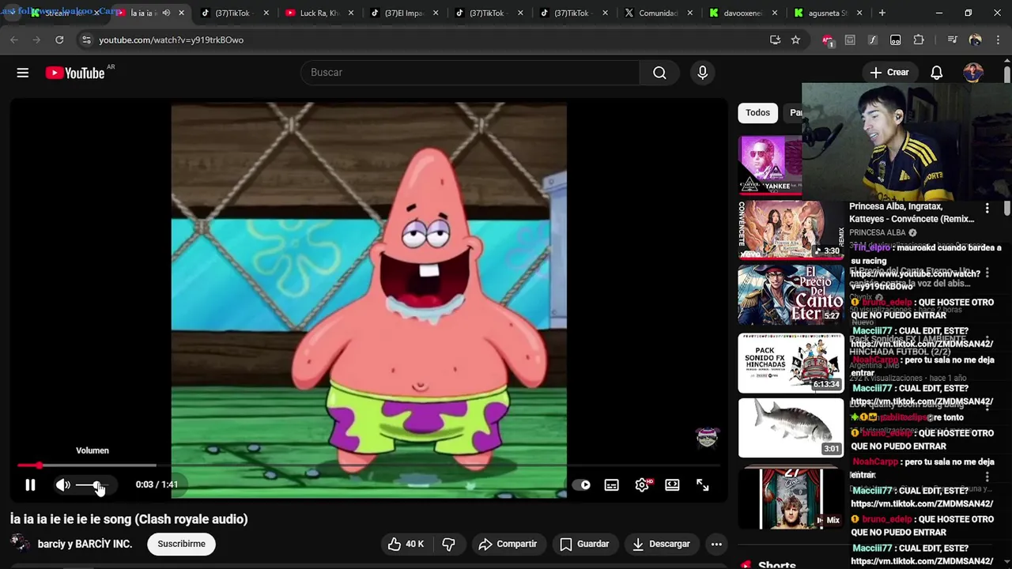Install app icon in address bar
This screenshot has width=1012, height=569.
pyautogui.click(x=775, y=40)
